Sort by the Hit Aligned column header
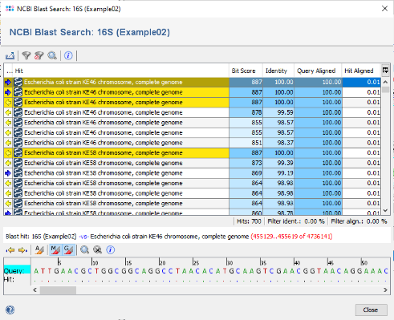Viewport: 394px width, 320px height. tap(361, 71)
